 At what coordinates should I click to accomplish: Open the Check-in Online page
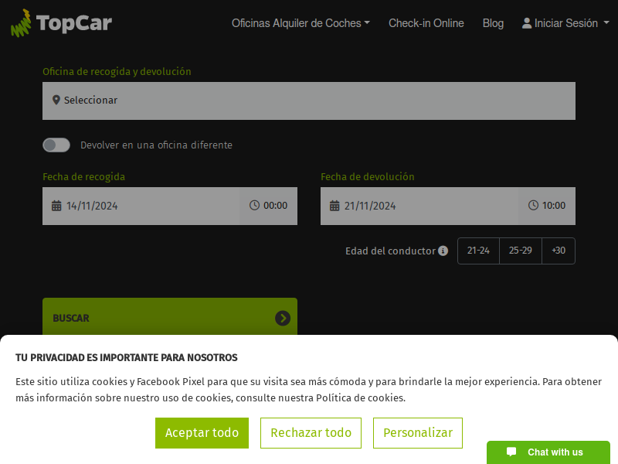426,23
